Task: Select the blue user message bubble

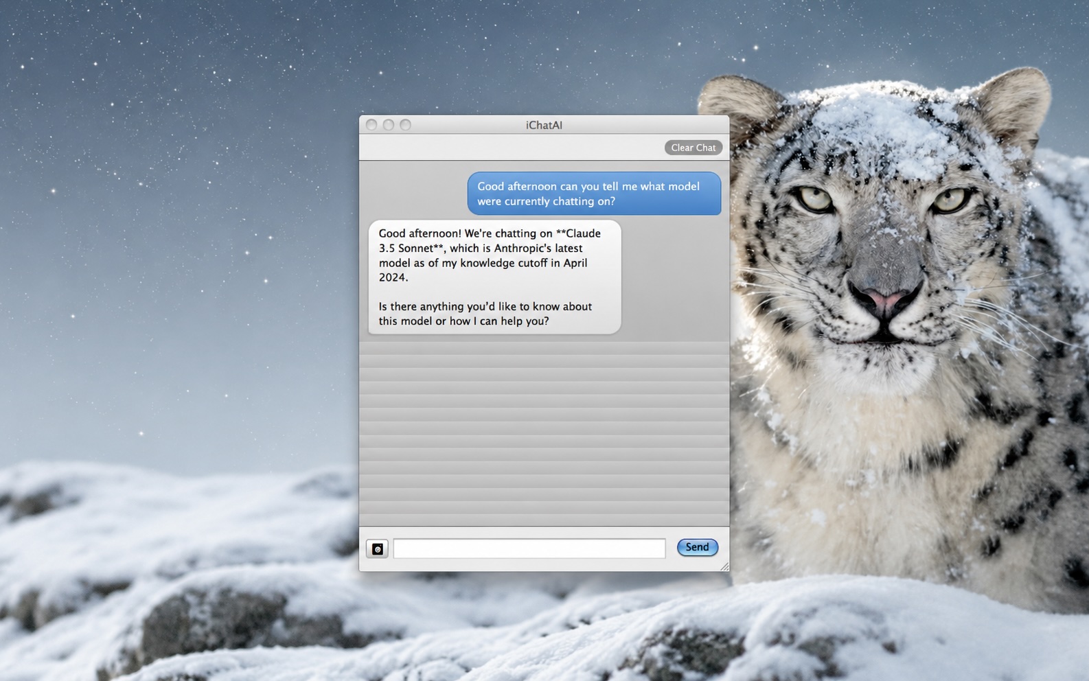Action: click(594, 194)
